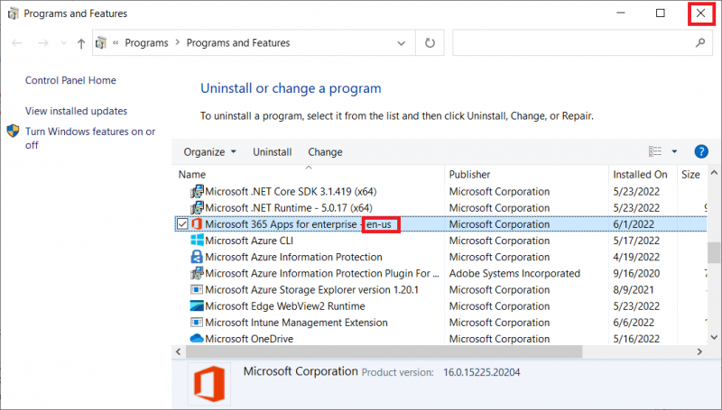The width and height of the screenshot is (722, 410).
Task: Open the Organize dropdown menu
Action: [x=210, y=151]
